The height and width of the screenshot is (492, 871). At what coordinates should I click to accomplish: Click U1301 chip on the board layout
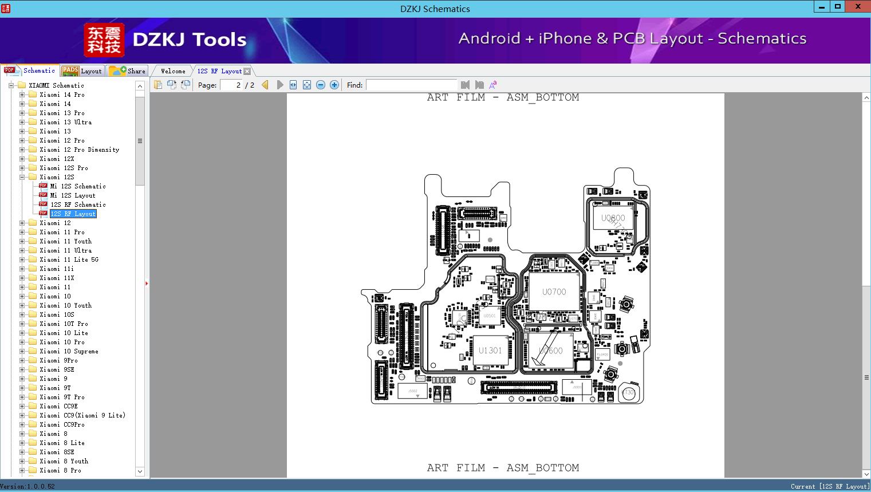tap(490, 350)
